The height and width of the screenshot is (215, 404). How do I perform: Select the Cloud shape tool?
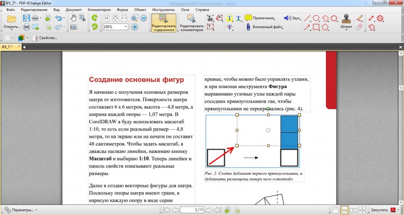pyautogui.click(x=334, y=18)
